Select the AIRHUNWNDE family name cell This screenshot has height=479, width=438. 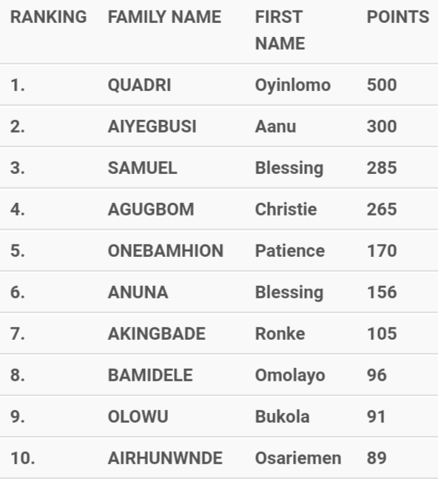[x=165, y=458]
